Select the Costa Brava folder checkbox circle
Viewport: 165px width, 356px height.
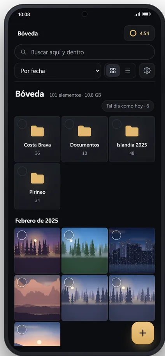tap(22, 124)
